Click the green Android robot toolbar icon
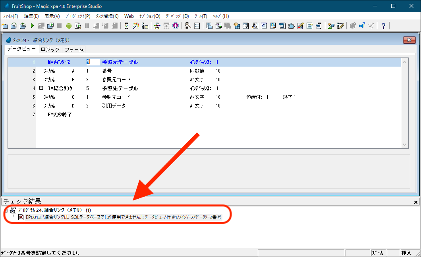The width and height of the screenshot is (421, 257). 68,26
